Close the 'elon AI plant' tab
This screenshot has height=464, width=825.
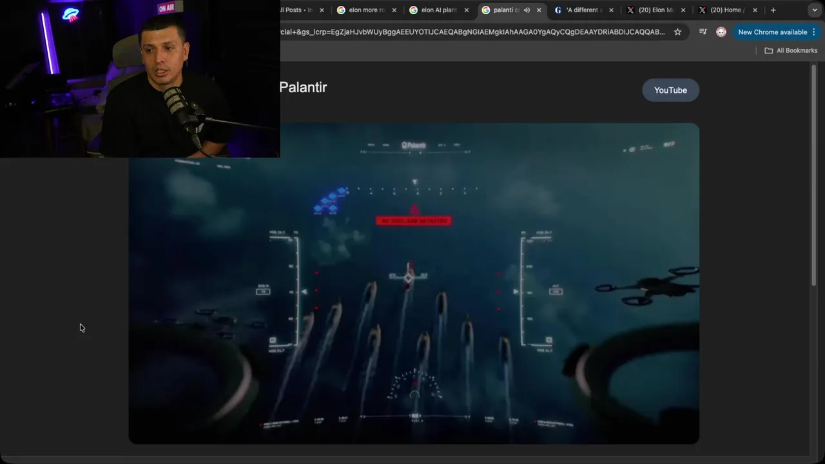coord(466,10)
